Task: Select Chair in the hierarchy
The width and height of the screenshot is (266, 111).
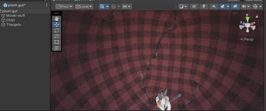Action: [x=11, y=20]
